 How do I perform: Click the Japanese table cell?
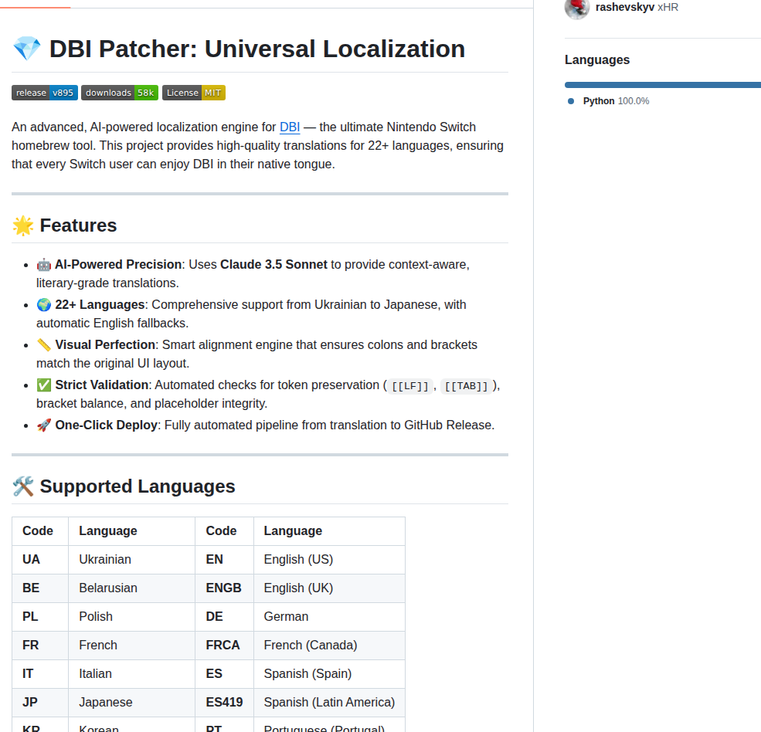[131, 703]
